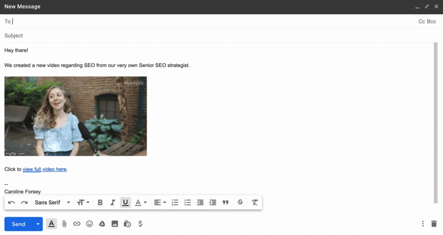
Task: Toggle italic formatting
Action: click(x=113, y=202)
